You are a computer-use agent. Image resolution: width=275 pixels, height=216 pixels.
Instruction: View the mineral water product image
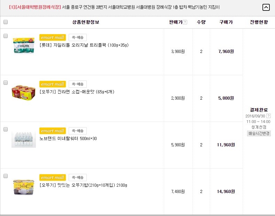tap(24, 139)
